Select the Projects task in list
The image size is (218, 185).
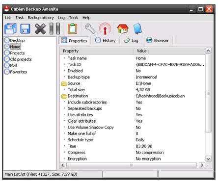click(17, 53)
